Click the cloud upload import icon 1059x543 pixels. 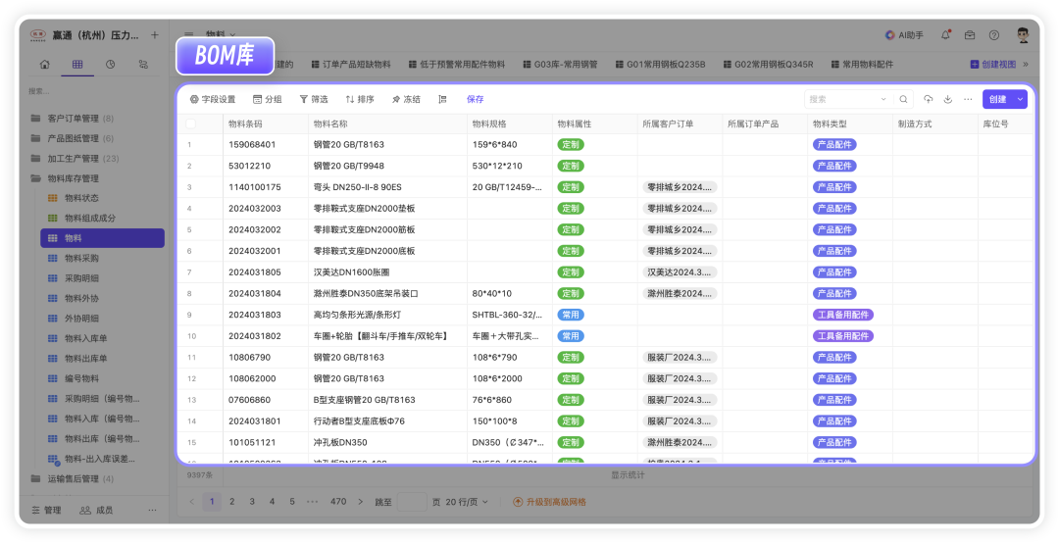(929, 99)
